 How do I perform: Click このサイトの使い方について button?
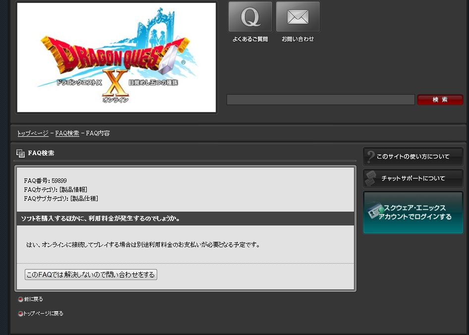(413, 157)
